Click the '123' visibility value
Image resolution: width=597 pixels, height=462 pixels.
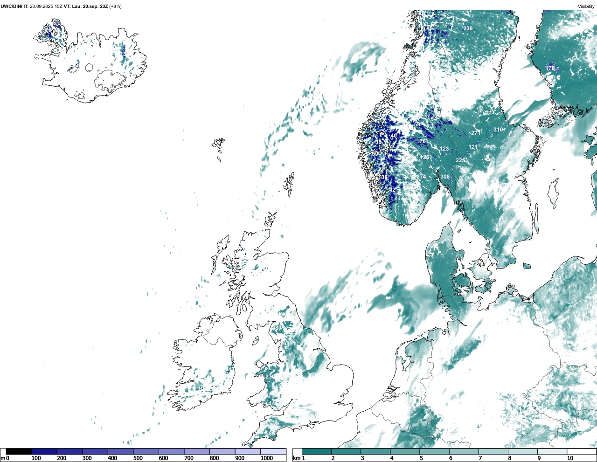[444, 149]
